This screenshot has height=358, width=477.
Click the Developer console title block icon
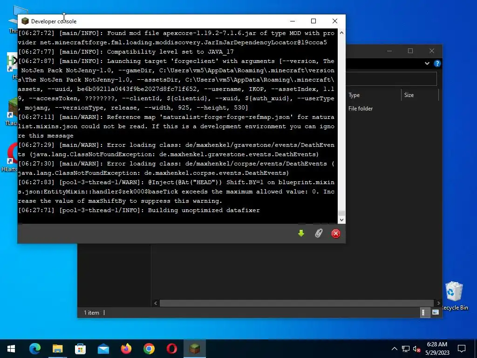25,21
